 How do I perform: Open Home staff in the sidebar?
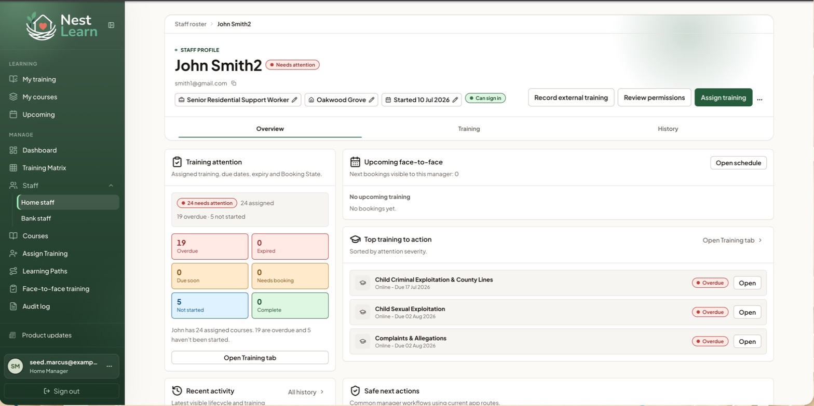(68, 202)
